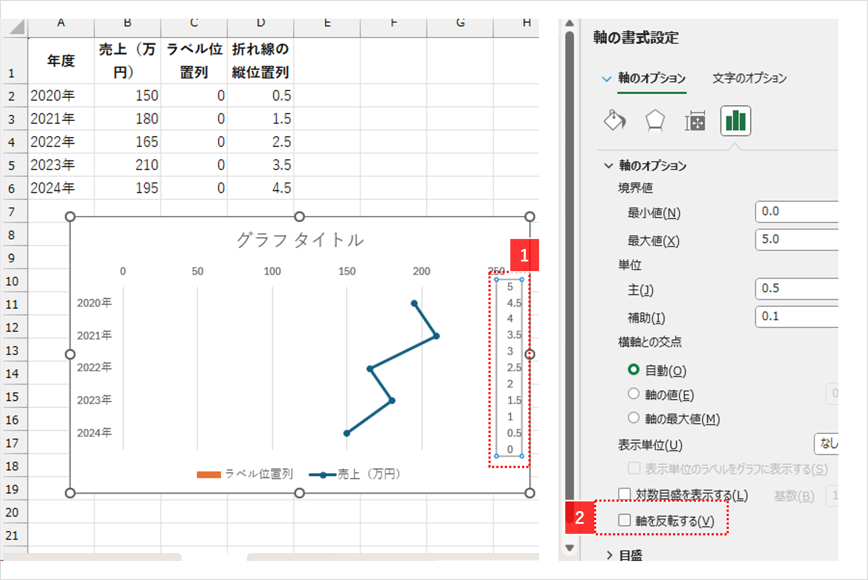Viewport: 868px width, 580px height.
Task: Check the 対数目盛を表示する checkbox
Action: pos(625,494)
